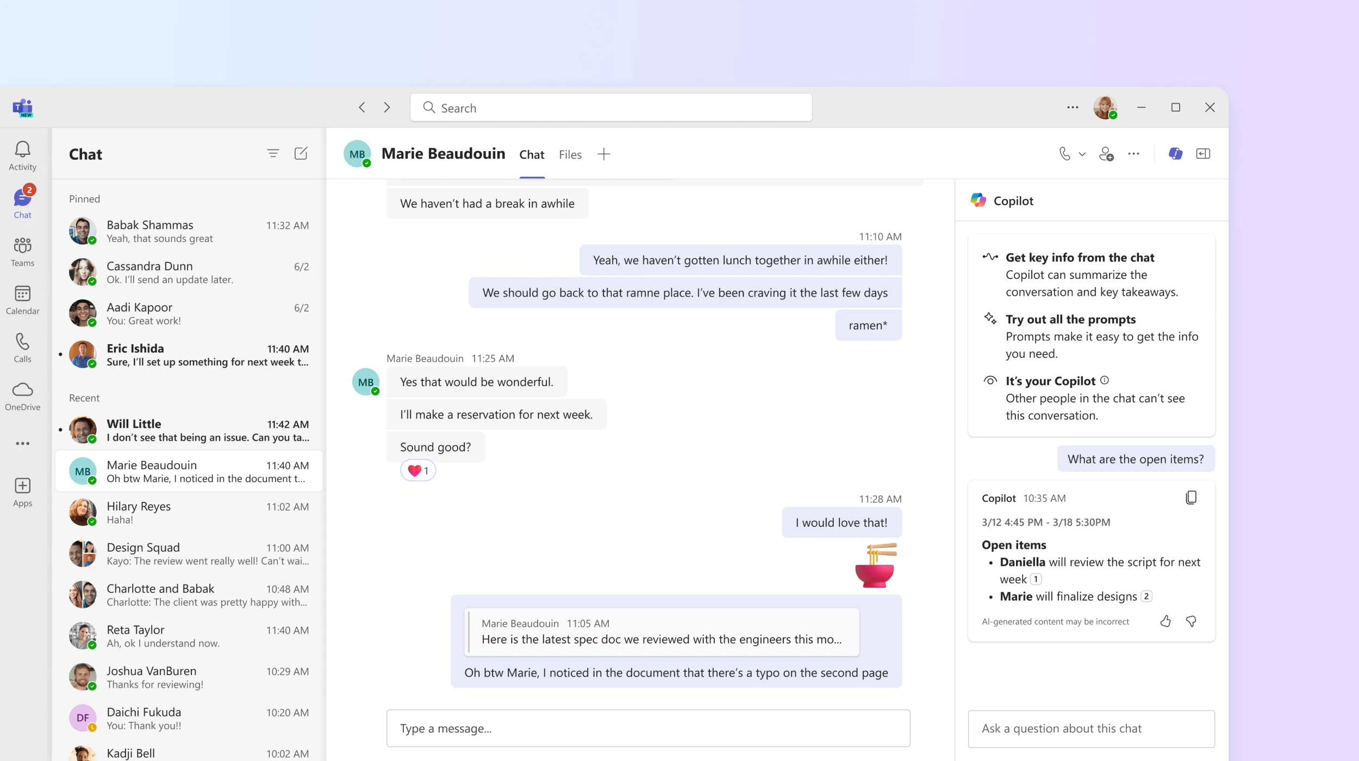Image resolution: width=1359 pixels, height=761 pixels.
Task: Start an audio call with Marie
Action: point(1064,154)
